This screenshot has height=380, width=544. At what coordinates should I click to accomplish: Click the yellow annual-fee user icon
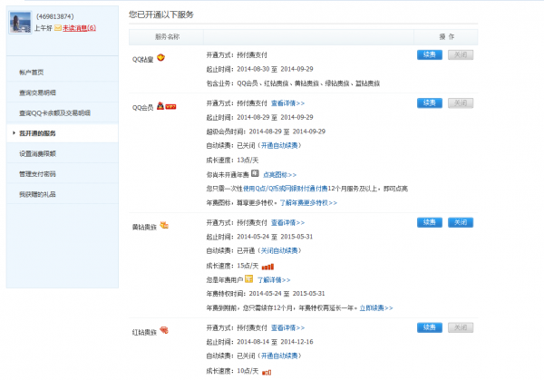tap(248, 278)
